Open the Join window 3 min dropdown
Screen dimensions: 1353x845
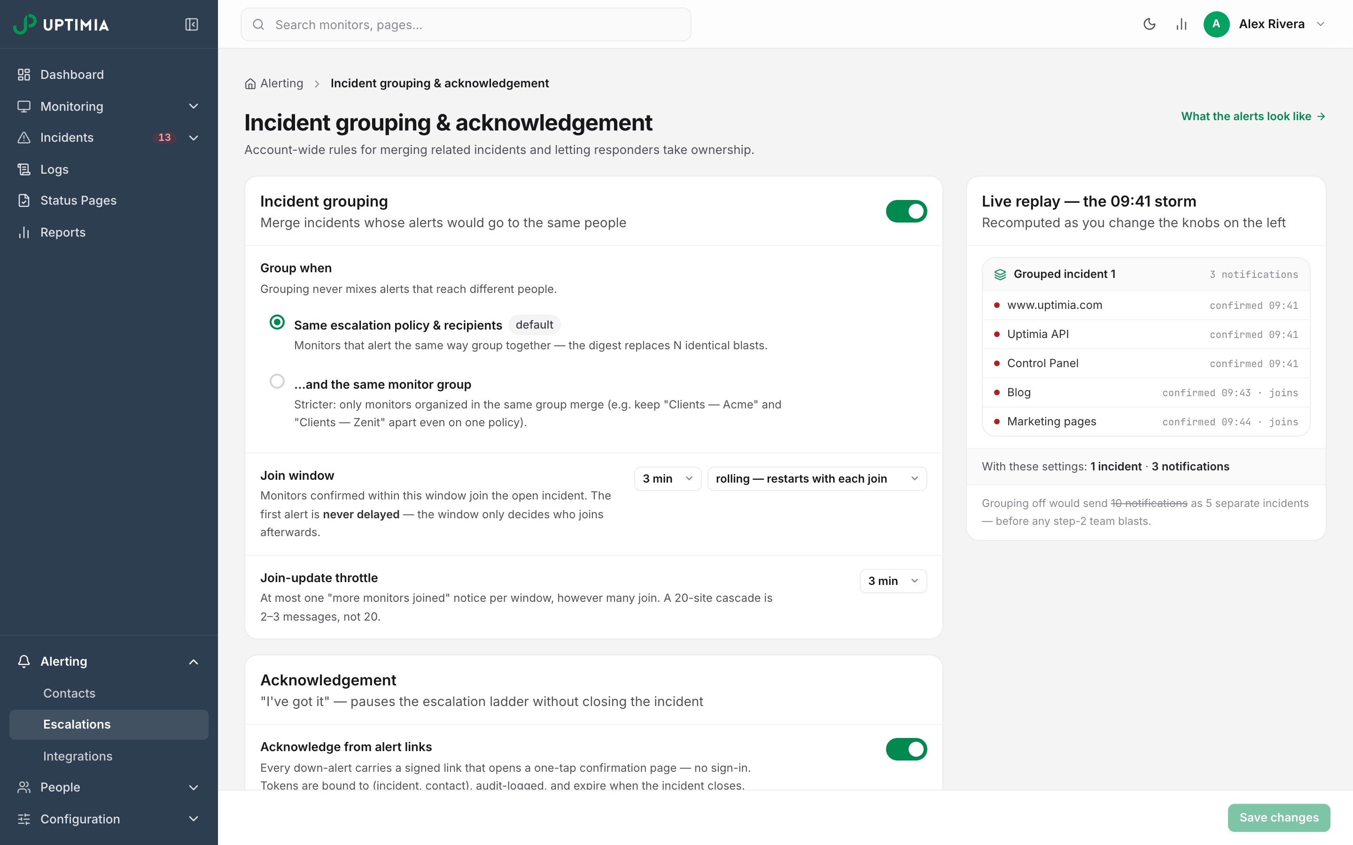668,478
